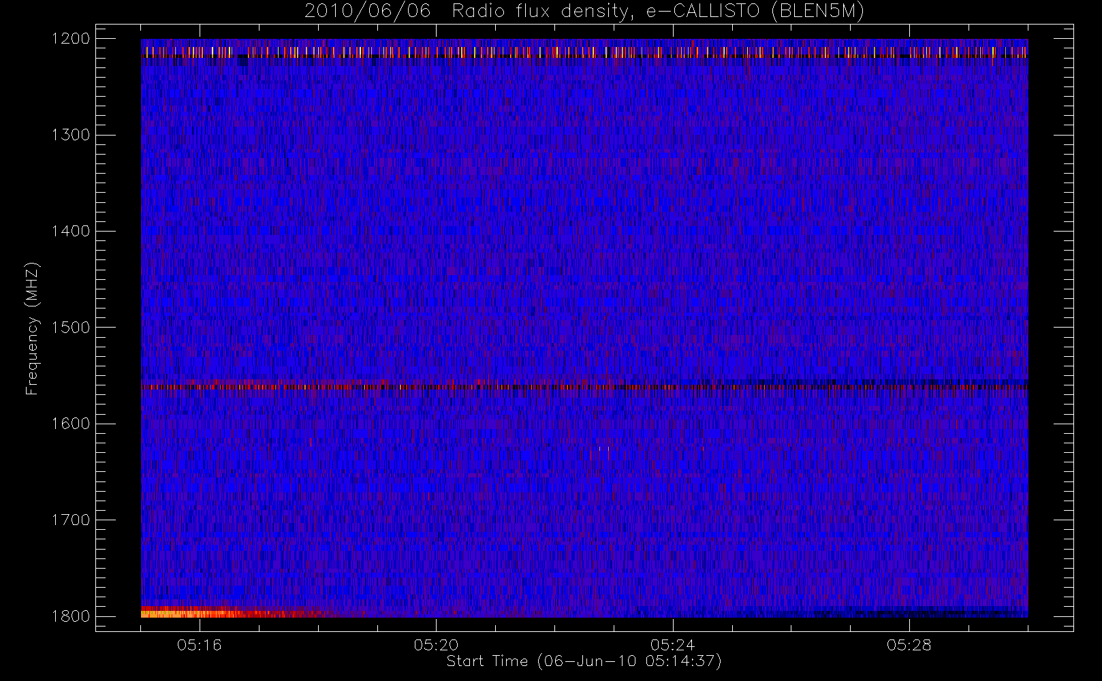Click the yellow-red striped band near 1215 MHz
Viewport: 1102px width, 681px height.
(x=584, y=52)
